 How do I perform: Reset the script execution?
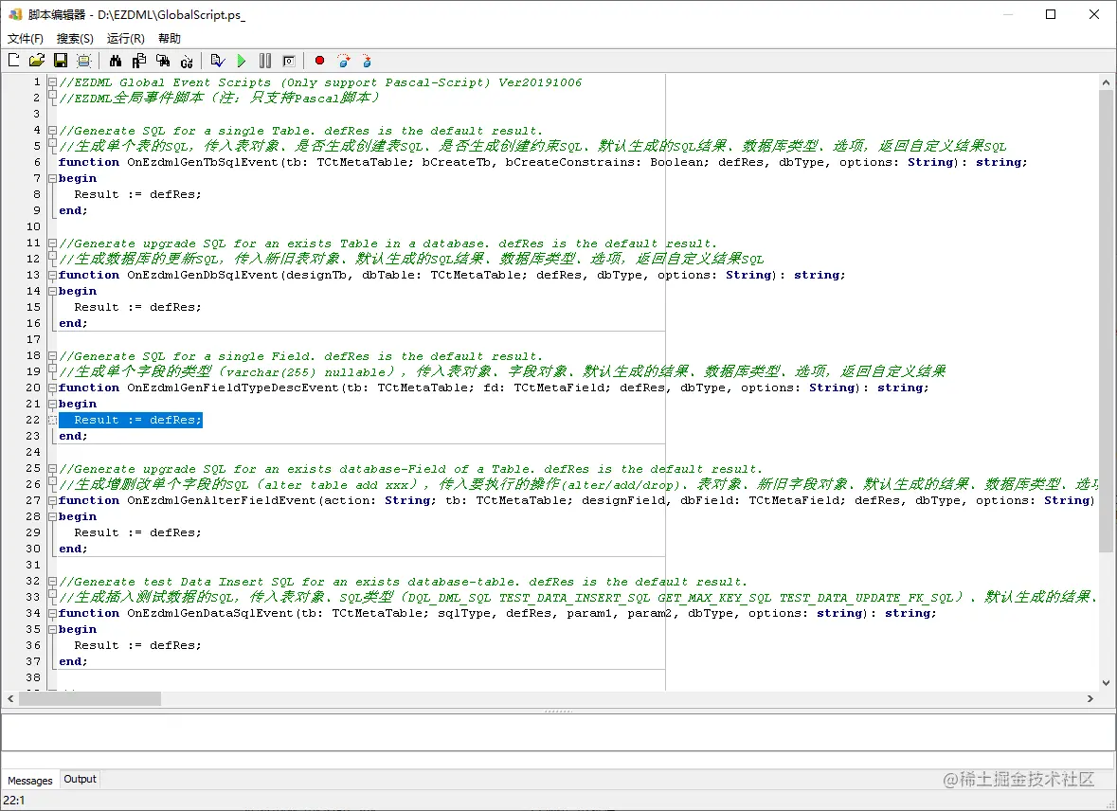point(289,61)
